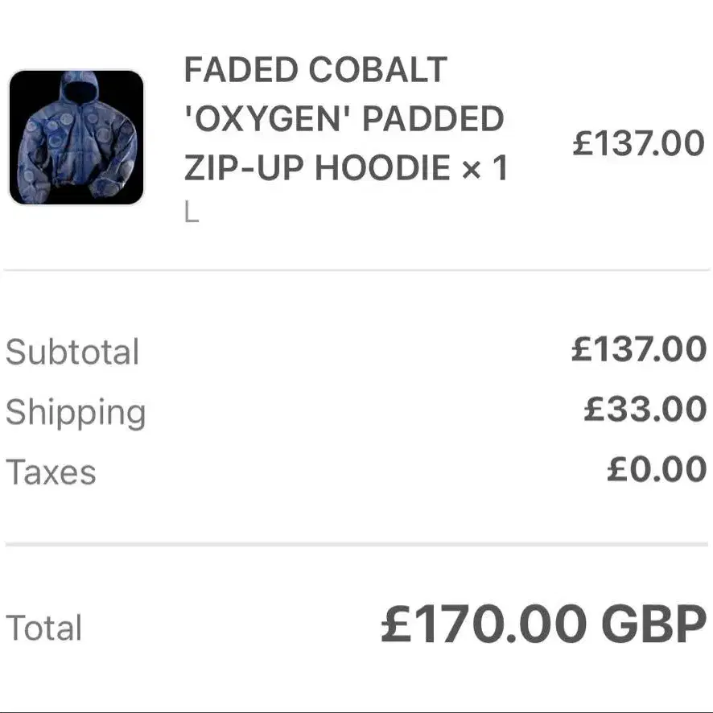Select the Shipping label
Viewport: 713px width, 713px height.
[x=76, y=413]
